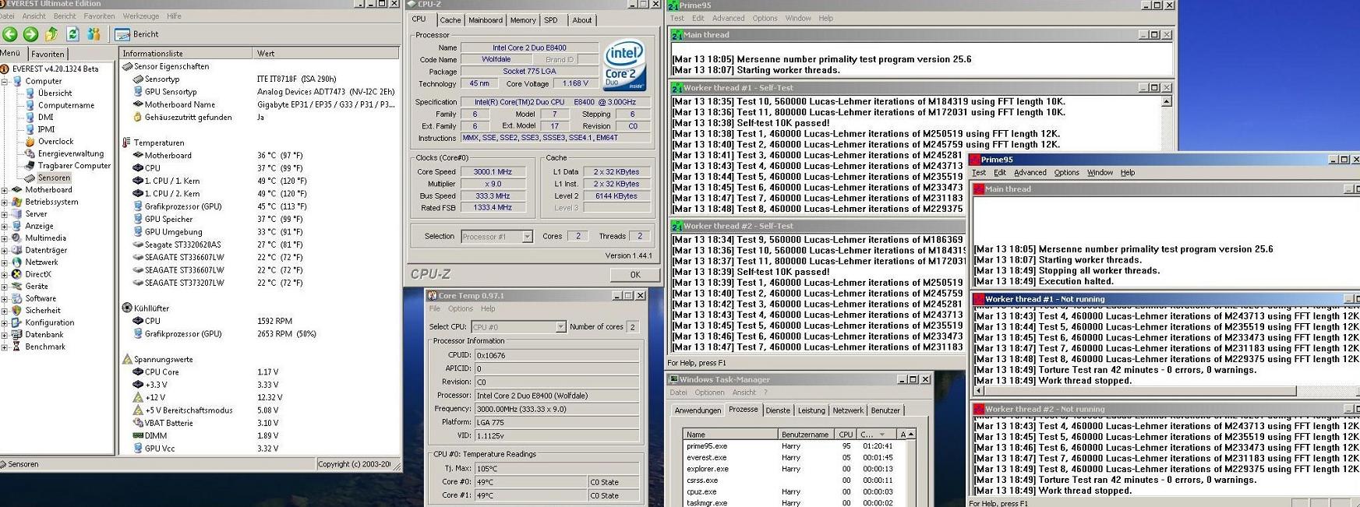Click the OK button in CPU-Z
Image resolution: width=1360 pixels, height=507 pixels.
click(635, 275)
